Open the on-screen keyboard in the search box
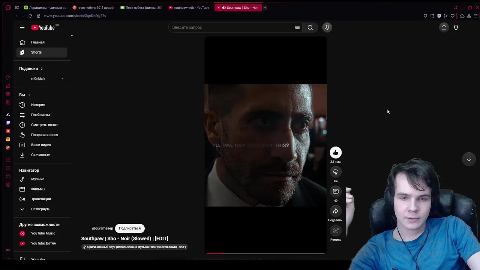The width and height of the screenshot is (480, 270). [x=297, y=27]
